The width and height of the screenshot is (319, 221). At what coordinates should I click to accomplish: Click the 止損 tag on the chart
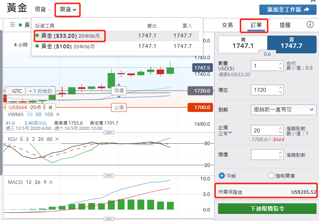120,107
